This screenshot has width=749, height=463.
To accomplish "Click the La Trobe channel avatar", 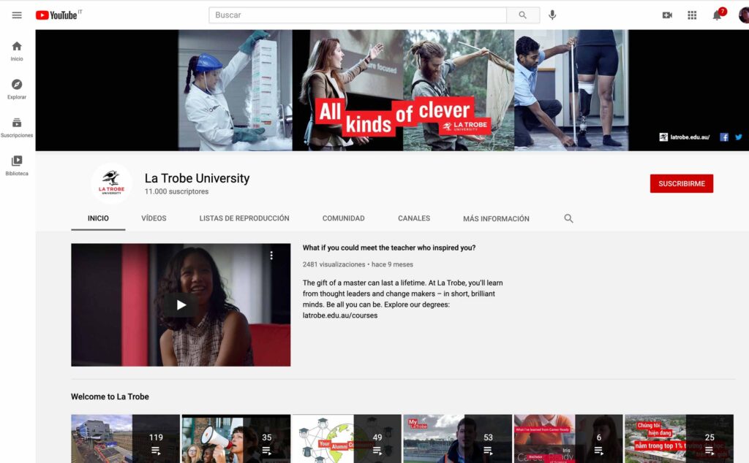I will point(111,183).
